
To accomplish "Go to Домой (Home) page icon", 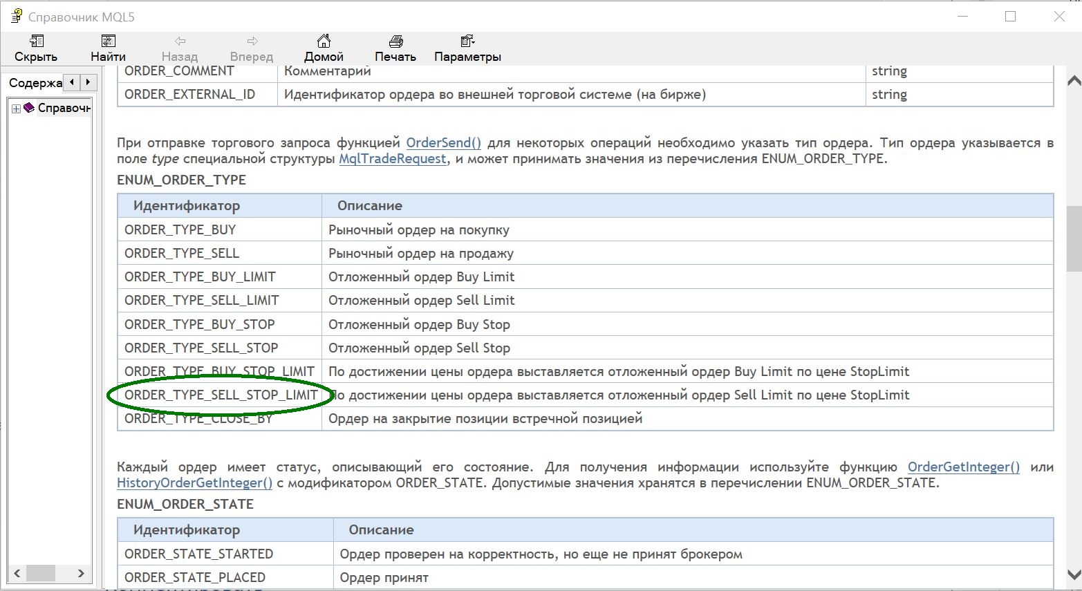I will [x=324, y=41].
